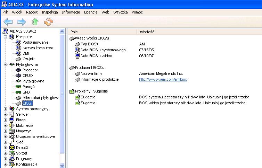Select the BIOS tree item

click(x=27, y=103)
